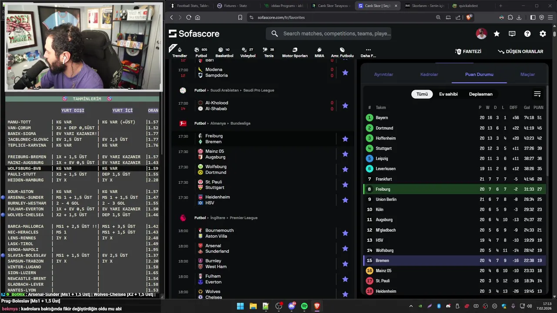Open Bremen highlighted row in standings
The height and width of the screenshot is (313, 557).
[455, 260]
